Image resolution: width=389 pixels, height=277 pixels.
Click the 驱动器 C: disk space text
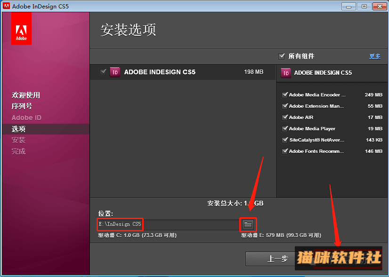(137, 235)
